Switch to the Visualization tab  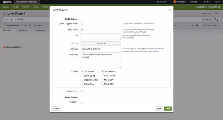tap(40, 30)
